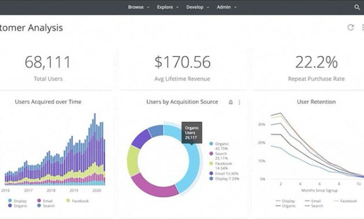The width and height of the screenshot is (364, 219).
Task: Click the Users by Acquisition Source title
Action: coord(182,102)
